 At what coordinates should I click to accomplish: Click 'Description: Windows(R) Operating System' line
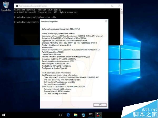[72, 36]
